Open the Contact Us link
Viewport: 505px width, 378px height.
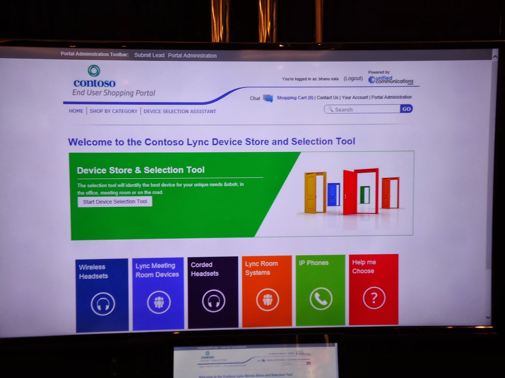point(327,98)
